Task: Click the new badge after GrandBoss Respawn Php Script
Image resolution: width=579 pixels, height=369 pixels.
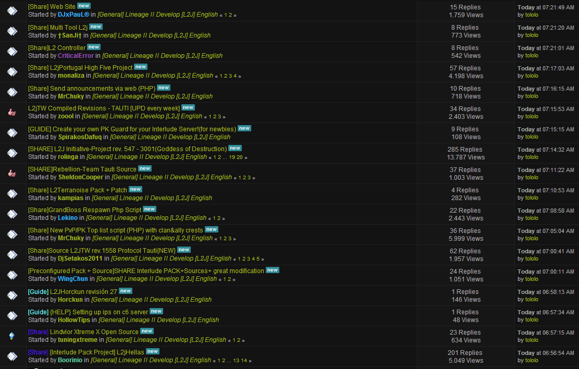Action: click(x=150, y=209)
